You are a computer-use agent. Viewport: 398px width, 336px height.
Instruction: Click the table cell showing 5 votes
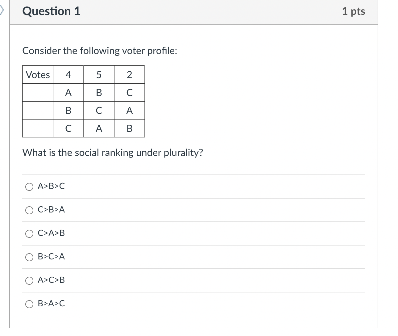[99, 74]
